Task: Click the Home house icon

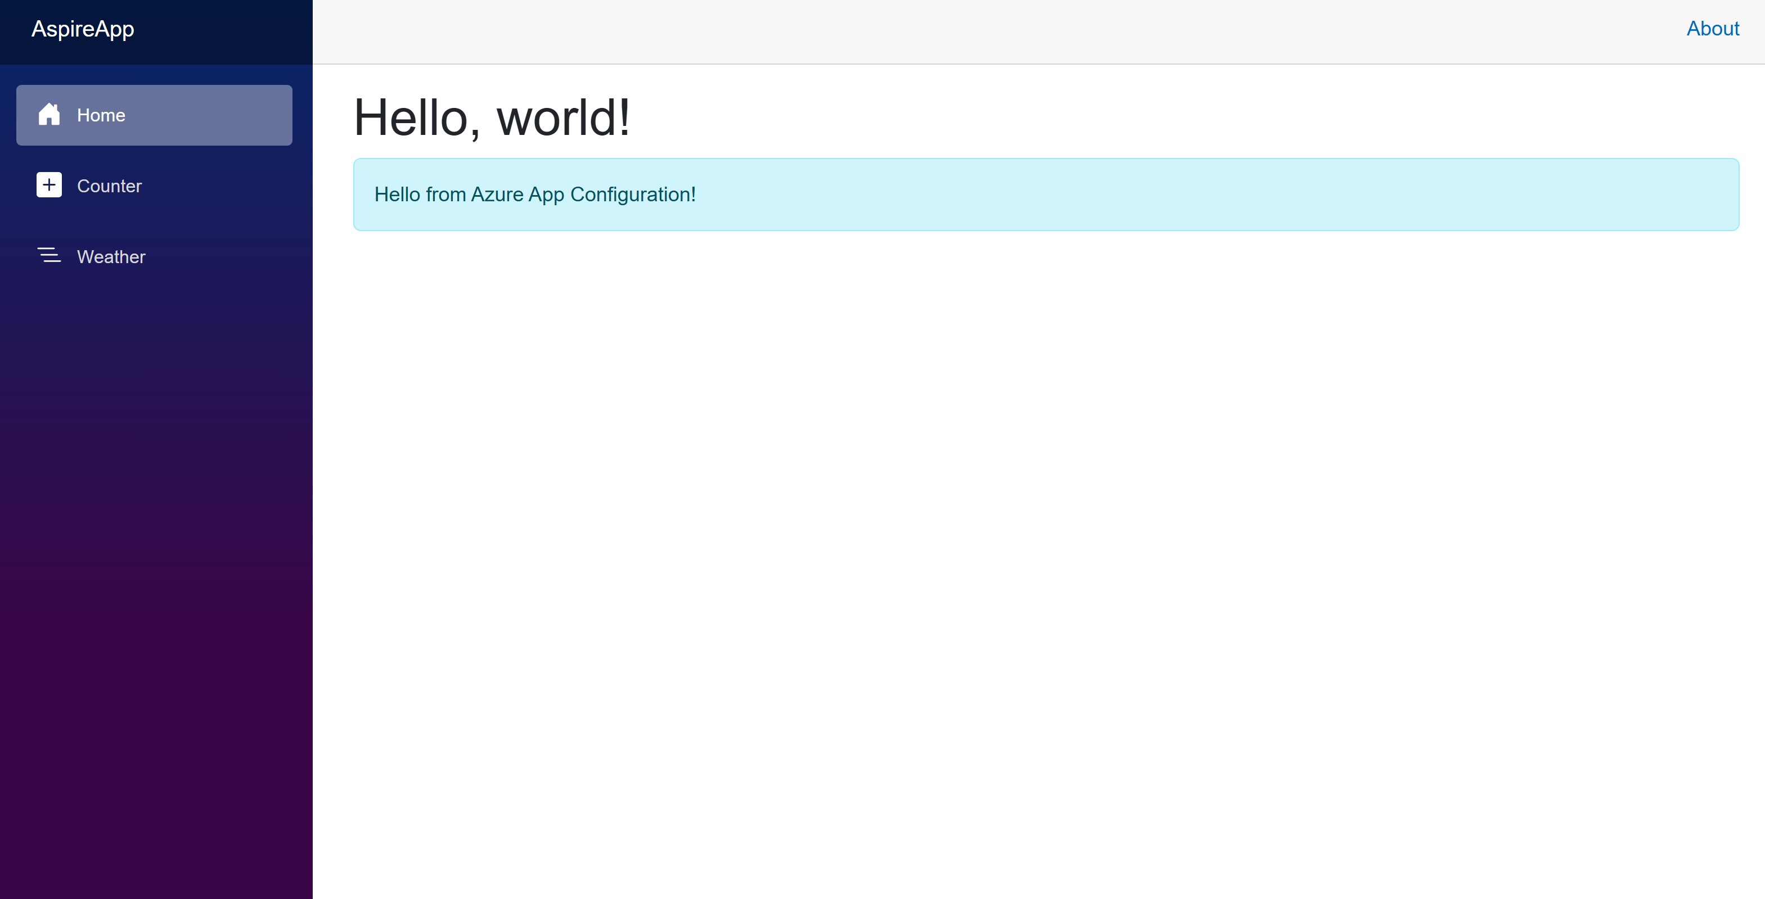Action: [48, 114]
